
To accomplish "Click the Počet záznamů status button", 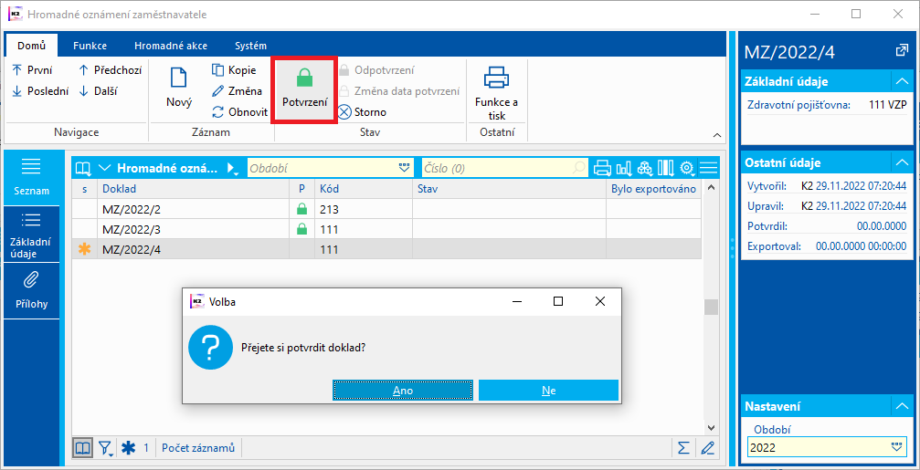I will pyautogui.click(x=198, y=448).
